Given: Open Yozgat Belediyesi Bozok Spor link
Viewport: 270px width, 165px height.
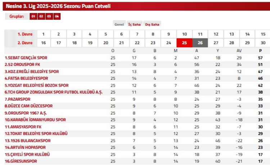Looking at the screenshot, I should [36, 86].
